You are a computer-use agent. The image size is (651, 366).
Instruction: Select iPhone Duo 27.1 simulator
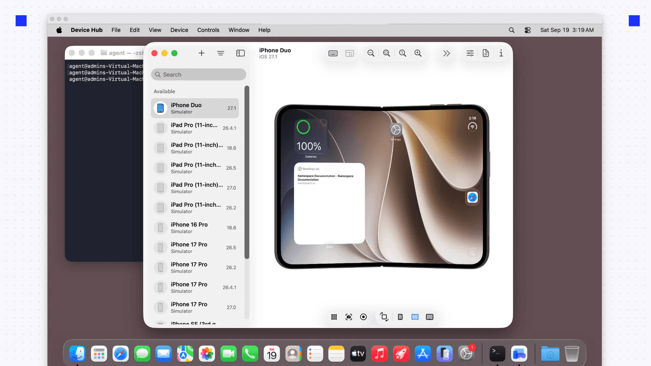coord(195,108)
